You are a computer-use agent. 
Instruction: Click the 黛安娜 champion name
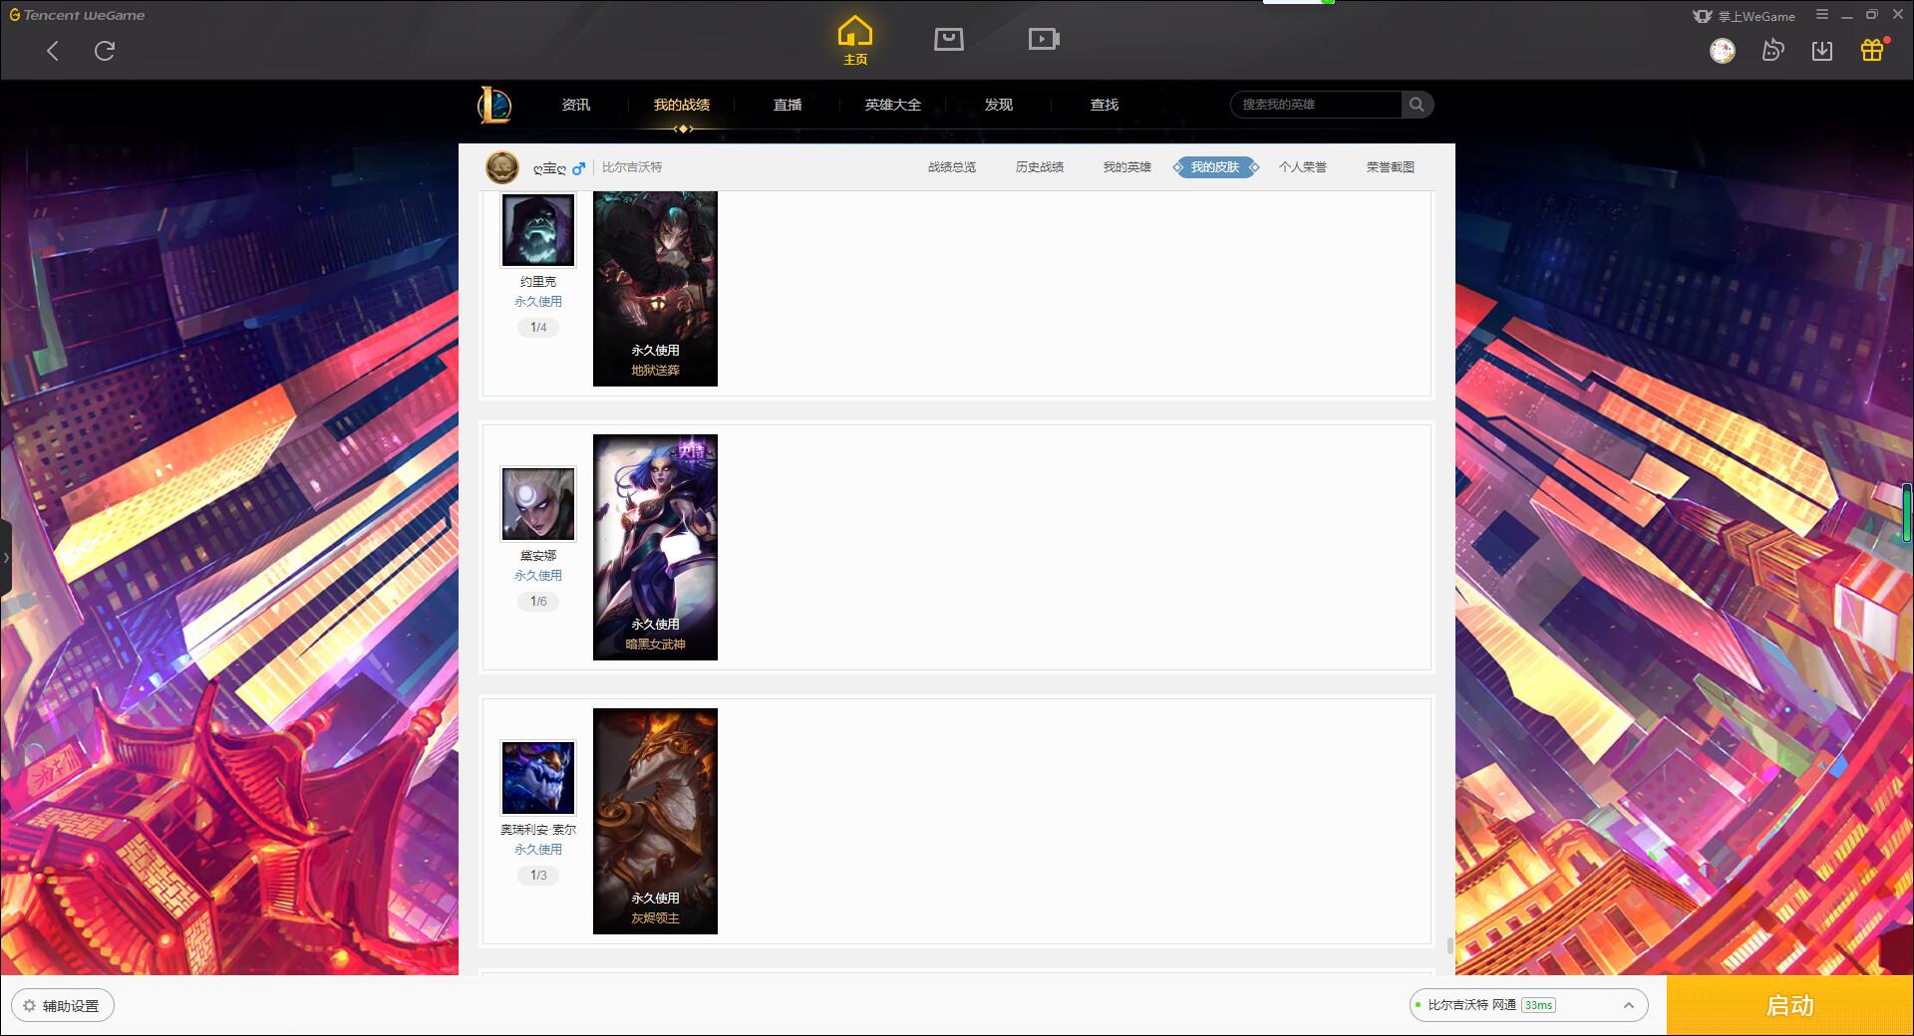pos(538,556)
